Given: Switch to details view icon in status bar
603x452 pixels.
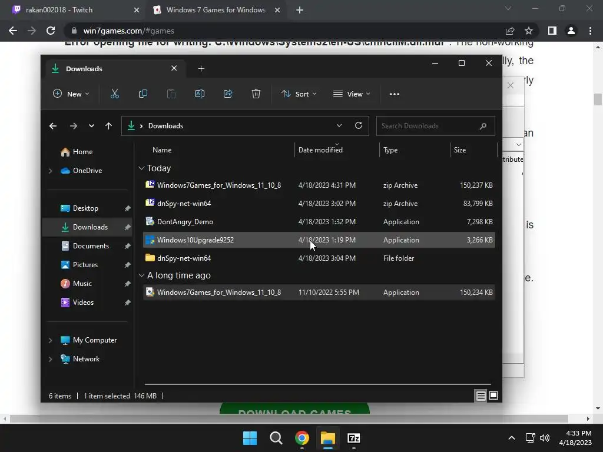Looking at the screenshot, I should [x=481, y=395].
